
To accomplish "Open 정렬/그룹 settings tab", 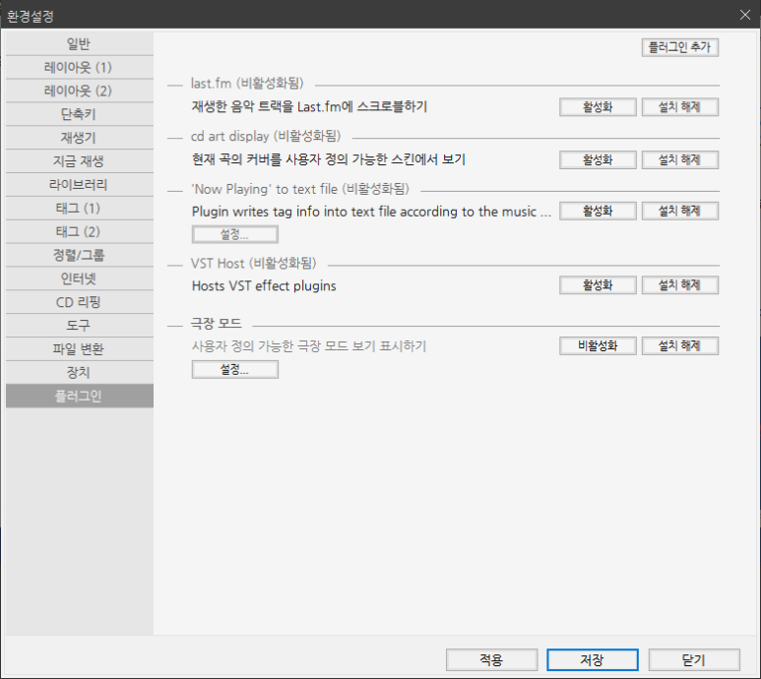I will click(x=80, y=256).
